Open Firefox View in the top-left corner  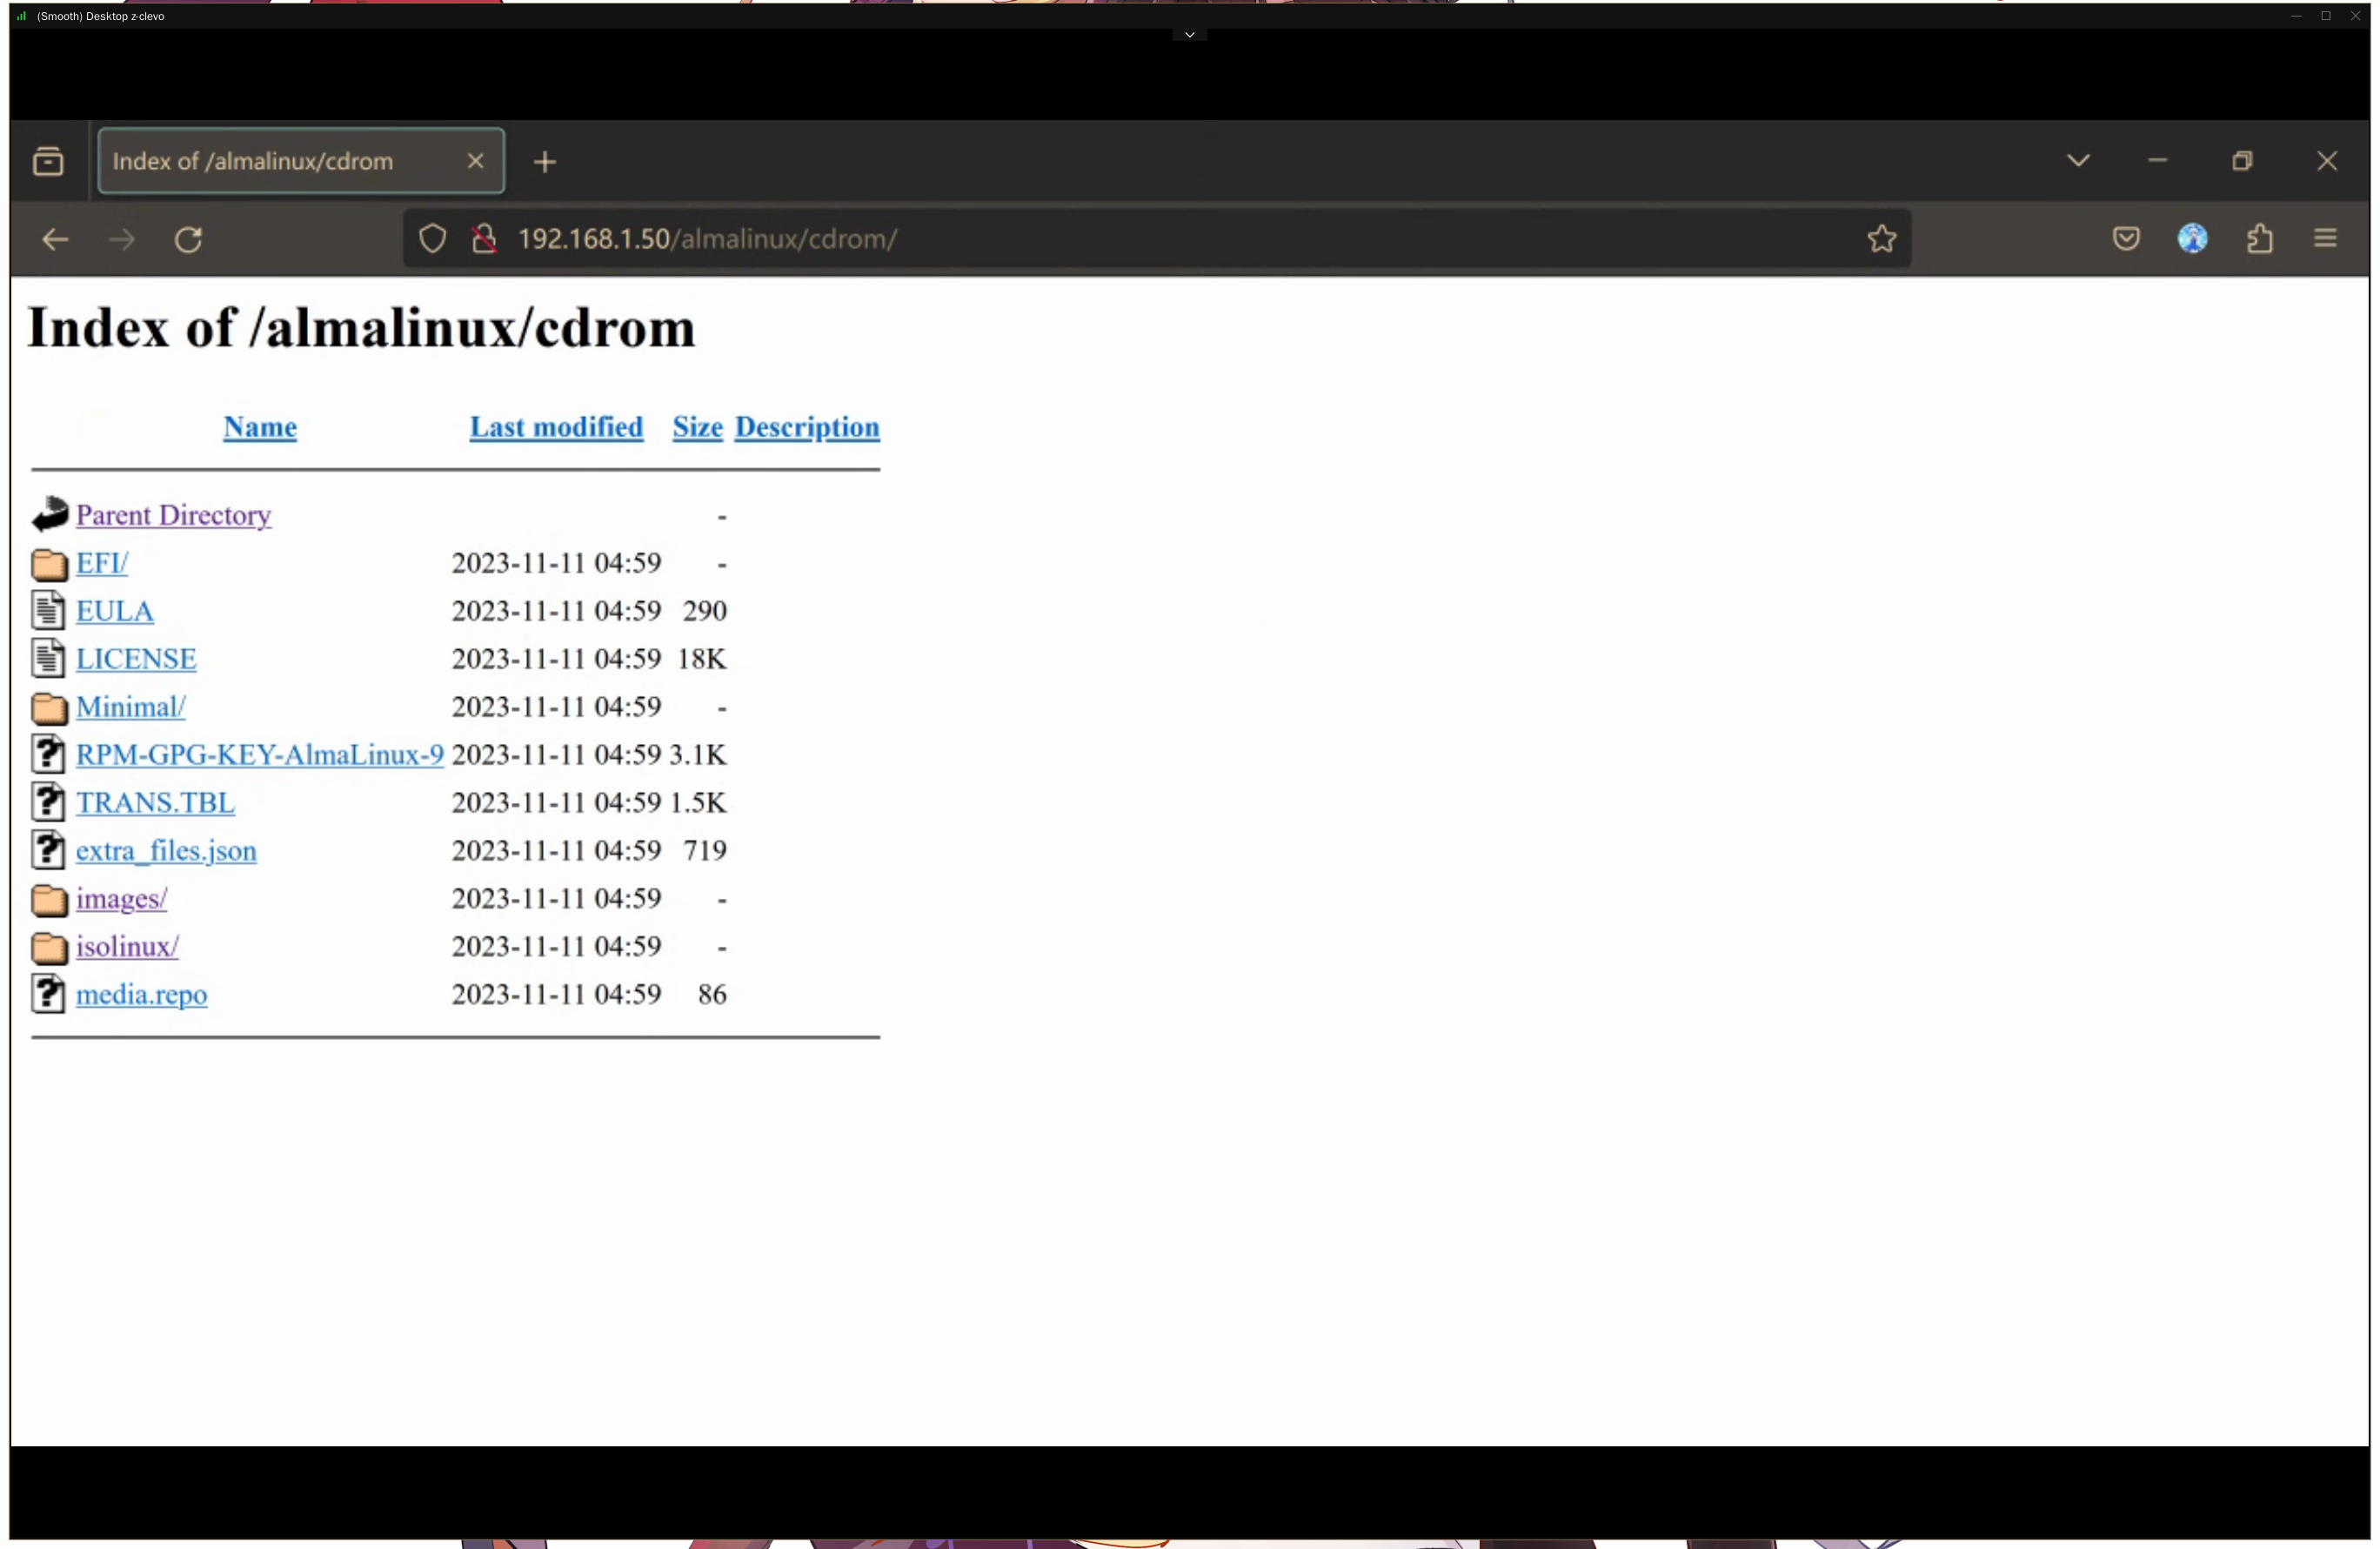pos(49,160)
